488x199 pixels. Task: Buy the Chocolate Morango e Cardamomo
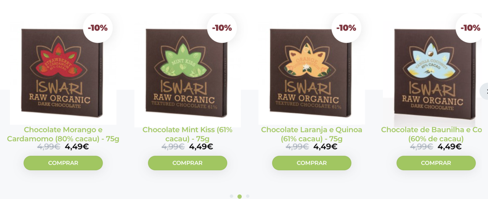(63, 163)
